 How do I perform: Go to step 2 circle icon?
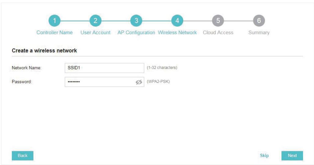click(96, 21)
